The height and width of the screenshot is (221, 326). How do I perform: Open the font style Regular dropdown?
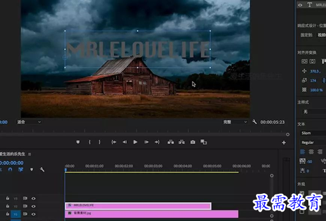313,143
